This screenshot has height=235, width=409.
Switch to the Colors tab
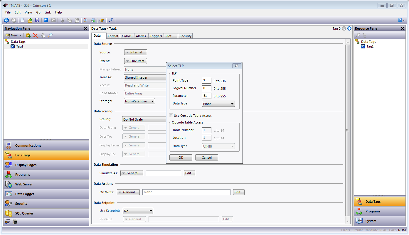(x=127, y=36)
